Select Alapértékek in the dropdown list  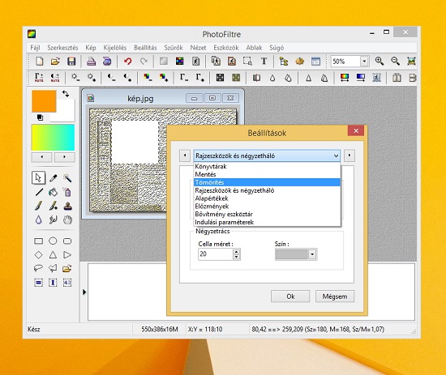coord(267,198)
